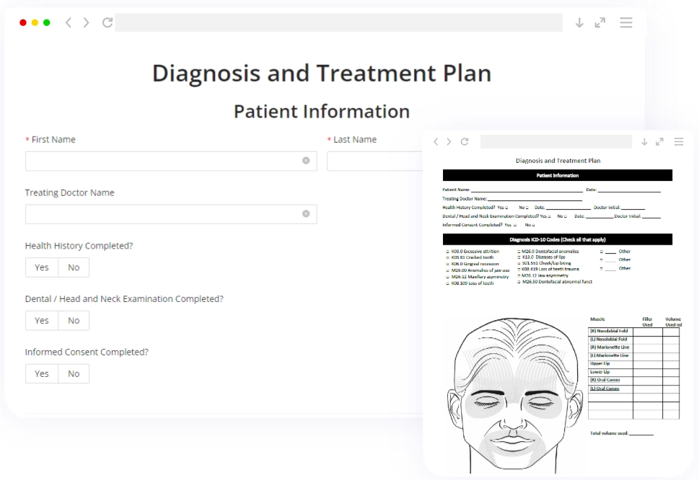Focus the Treating Doctor Name input field
Viewport: 699px width, 480px height.
pos(171,214)
